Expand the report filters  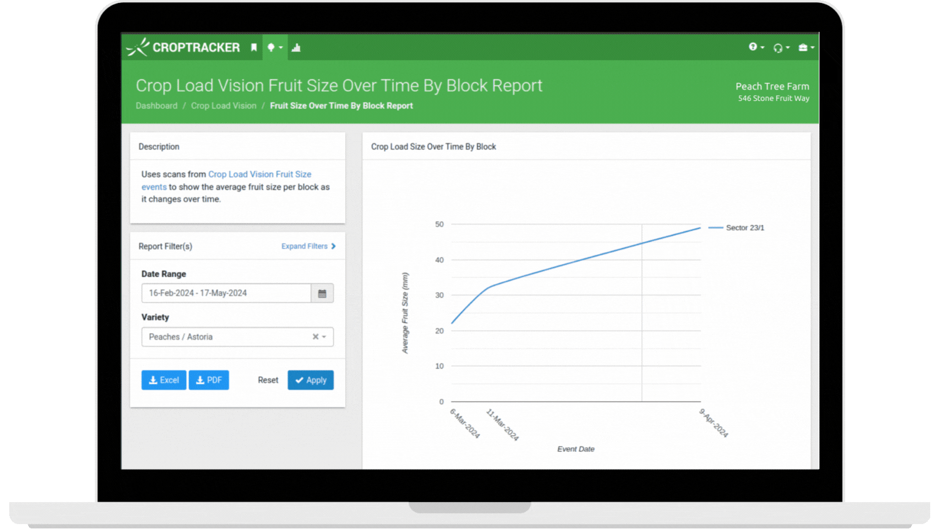(x=308, y=246)
